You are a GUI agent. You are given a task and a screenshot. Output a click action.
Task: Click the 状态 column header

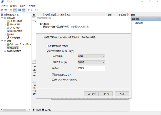(x=86, y=15)
